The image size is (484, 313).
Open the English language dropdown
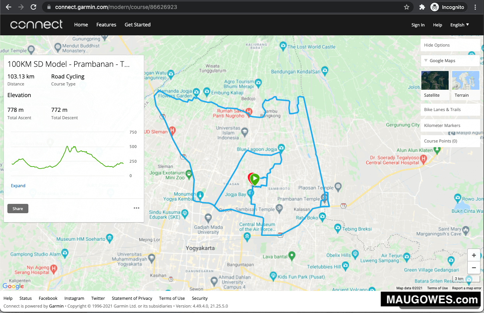point(460,24)
